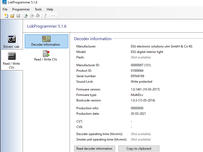Image resolution: width=203 pixels, height=152 pixels.
Task: Click the Smoke unit operating time label
Action: pyautogui.click(x=102, y=139)
